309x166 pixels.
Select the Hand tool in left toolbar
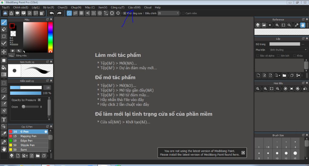tap(4, 149)
